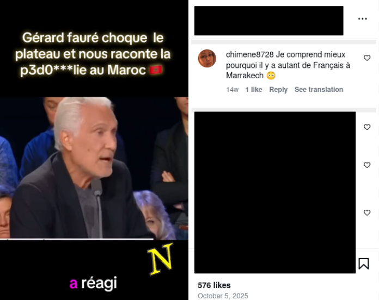379x300 pixels.
Task: Save the post with the bookmark icon
Action: [x=364, y=264]
